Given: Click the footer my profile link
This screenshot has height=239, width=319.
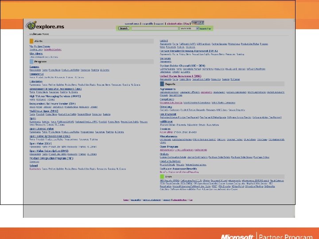Looking at the screenshot, I should click(x=136, y=200).
